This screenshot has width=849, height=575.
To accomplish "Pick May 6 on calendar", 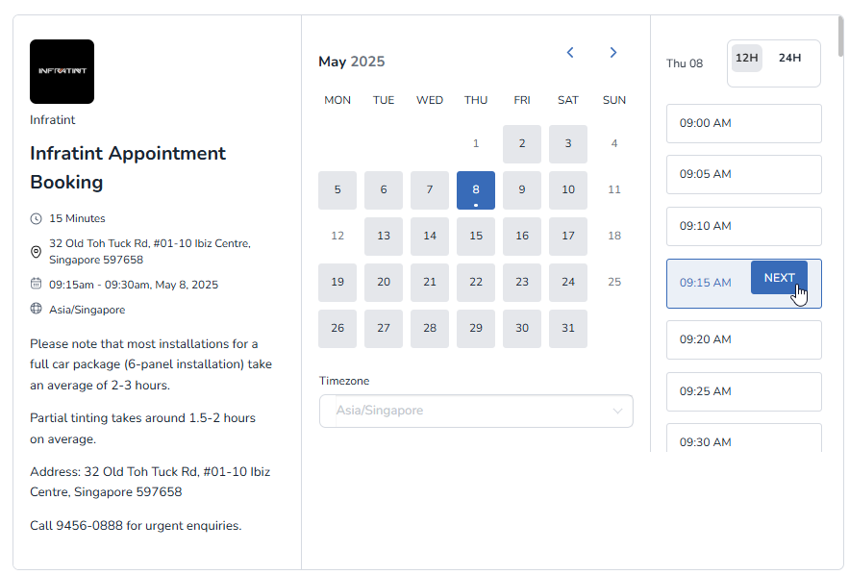I will pos(384,190).
